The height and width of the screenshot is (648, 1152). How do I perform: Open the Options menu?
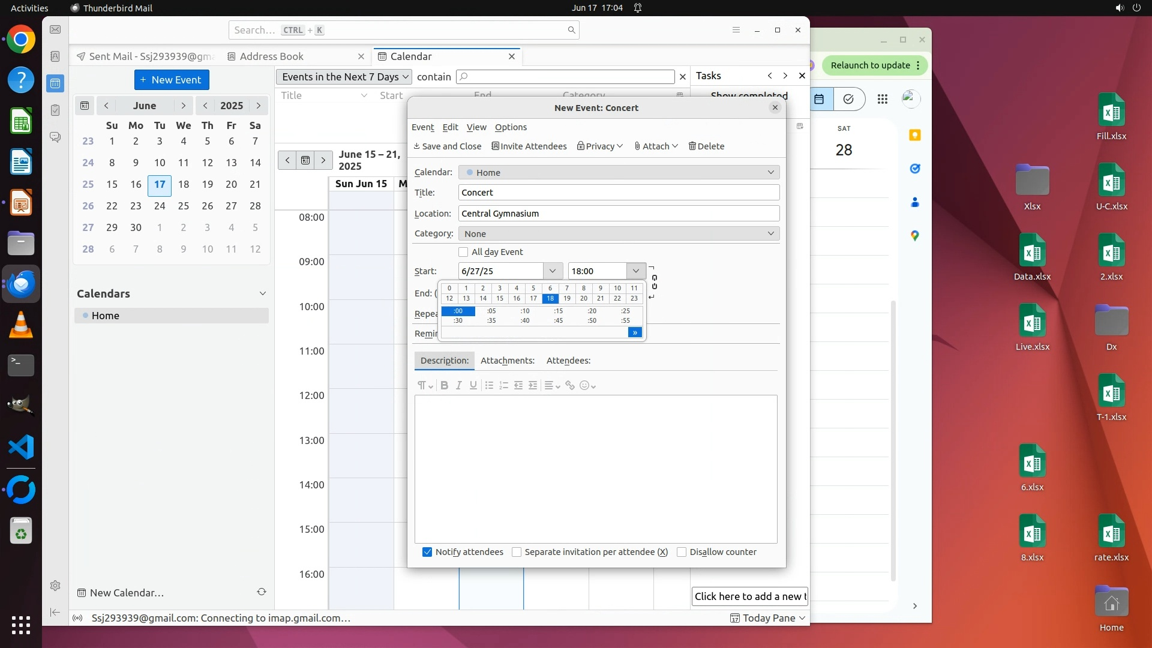(x=511, y=127)
